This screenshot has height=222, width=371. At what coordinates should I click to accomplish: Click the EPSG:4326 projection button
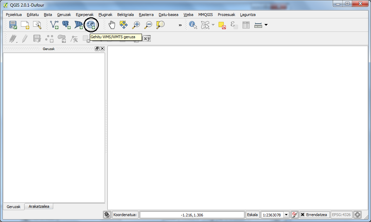pos(341,215)
